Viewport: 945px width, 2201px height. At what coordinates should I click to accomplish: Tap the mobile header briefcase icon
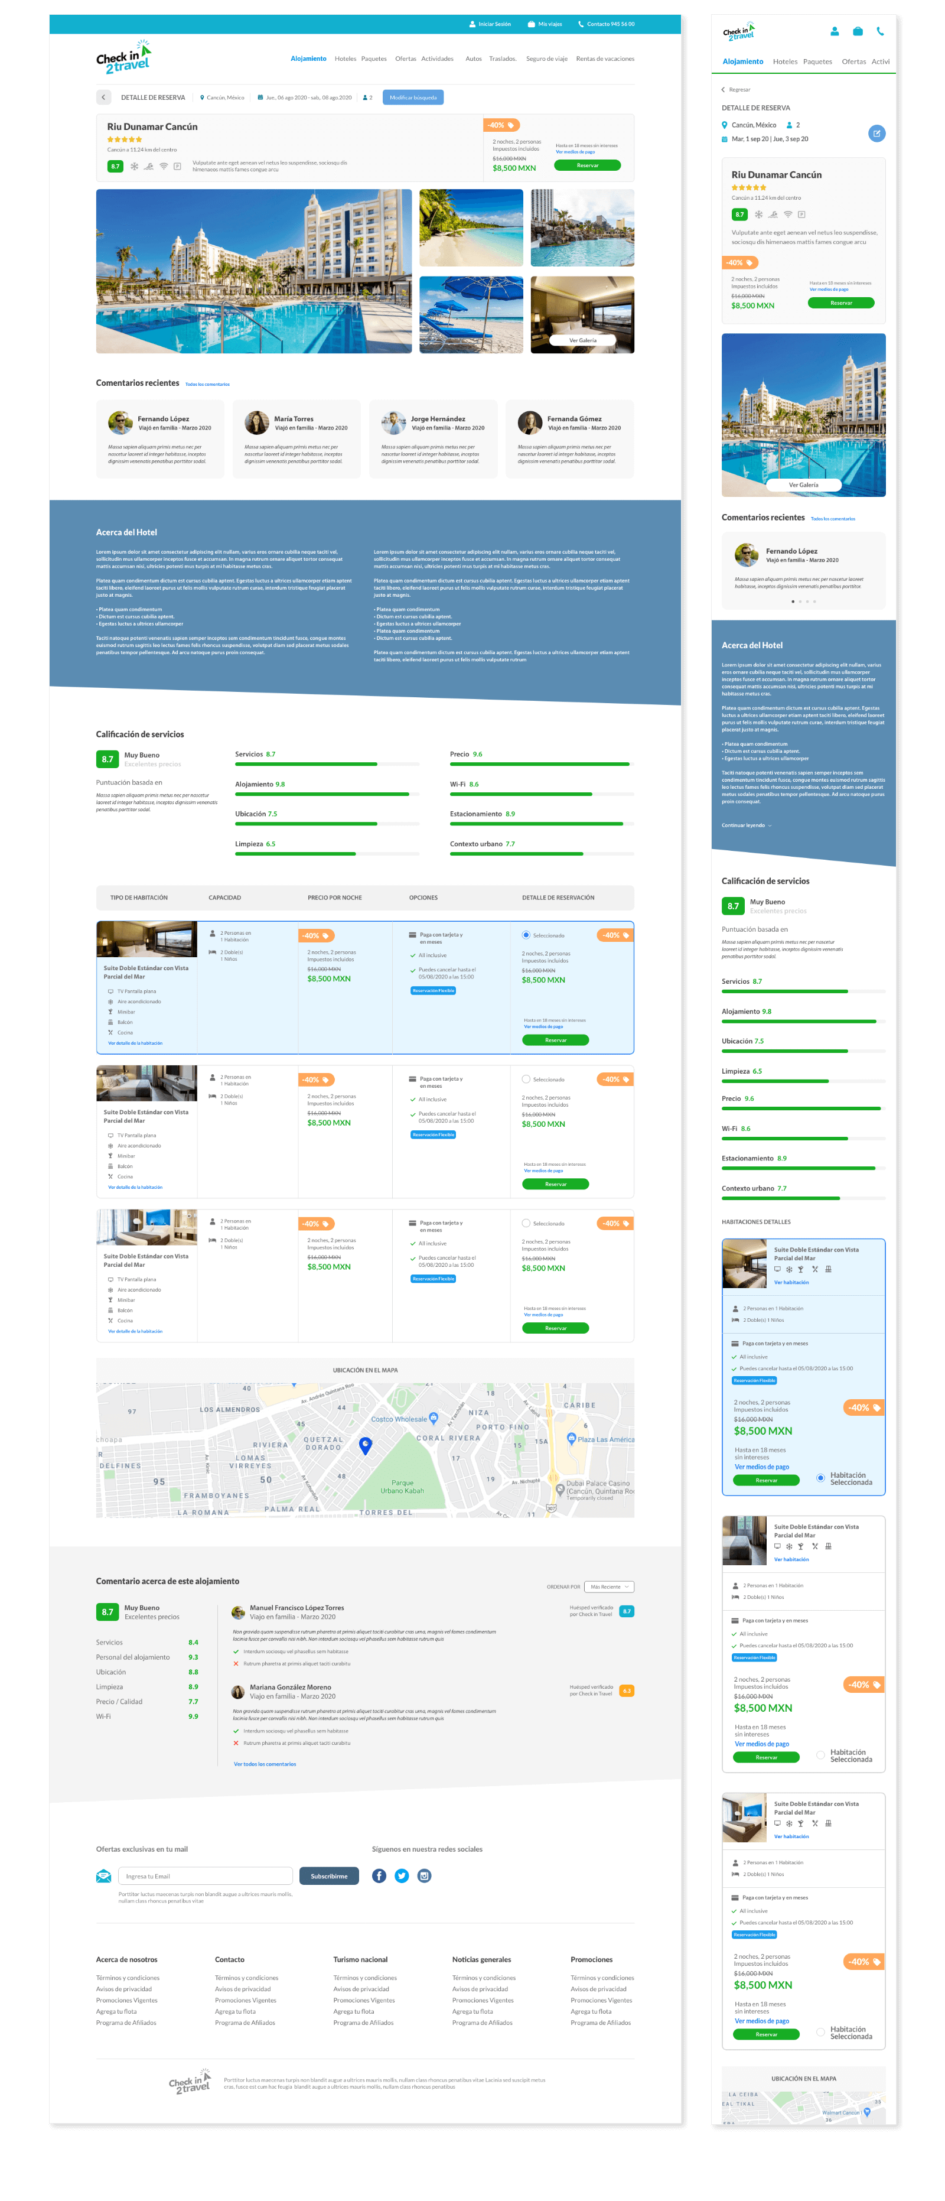click(x=857, y=32)
